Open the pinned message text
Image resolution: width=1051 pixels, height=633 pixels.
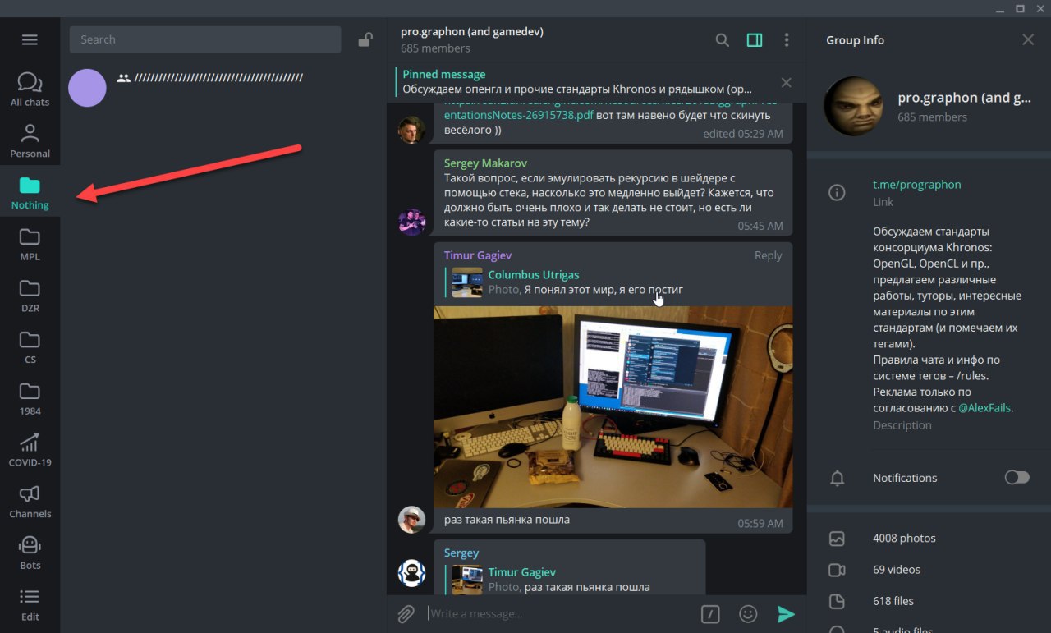coord(576,89)
